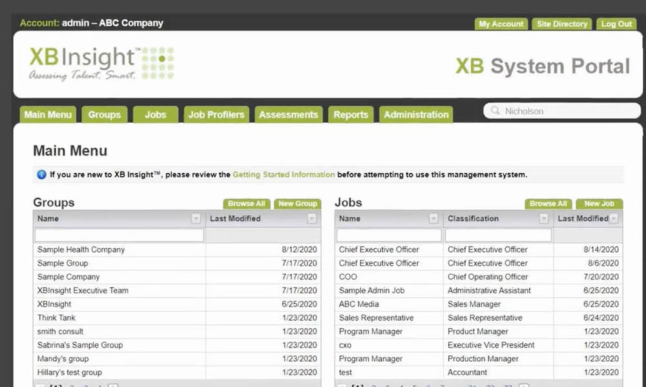
Task: Click the Log Out button
Action: tap(616, 24)
